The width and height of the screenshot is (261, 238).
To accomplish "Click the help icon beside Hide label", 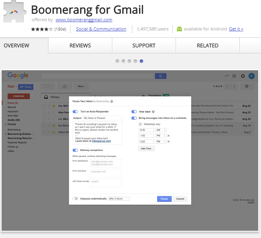I will (x=153, y=112).
